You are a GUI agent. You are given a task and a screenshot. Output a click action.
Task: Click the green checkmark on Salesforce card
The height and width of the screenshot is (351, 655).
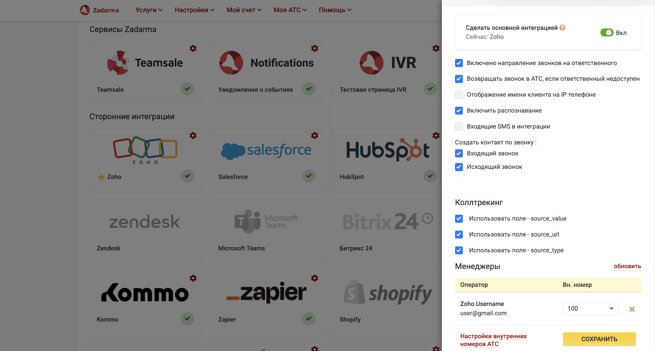pos(309,176)
